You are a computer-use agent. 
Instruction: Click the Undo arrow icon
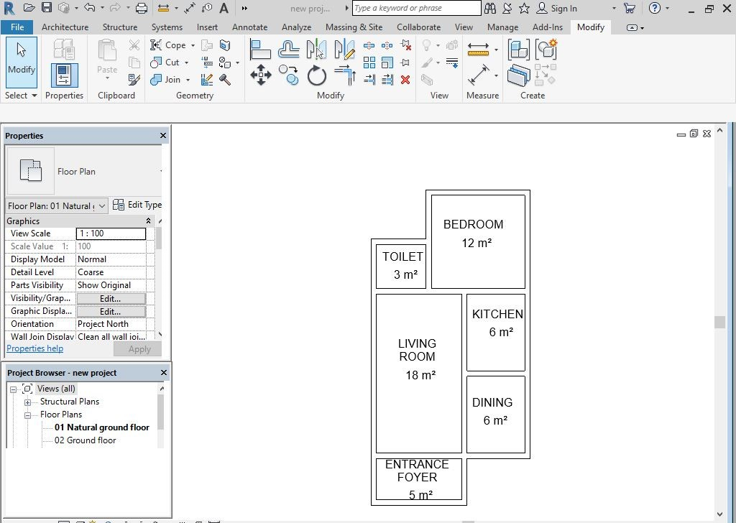pos(90,8)
